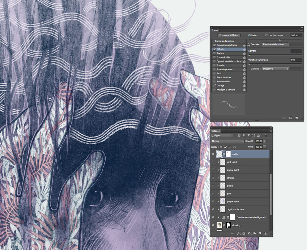Click the lock icon beside Lissage
The width and height of the screenshot is (307, 250).
pos(244,86)
